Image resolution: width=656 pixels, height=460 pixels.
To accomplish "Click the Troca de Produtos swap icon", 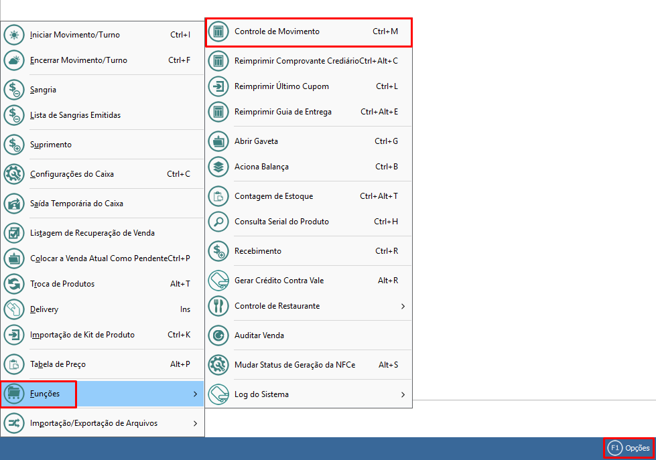I will 14,284.
